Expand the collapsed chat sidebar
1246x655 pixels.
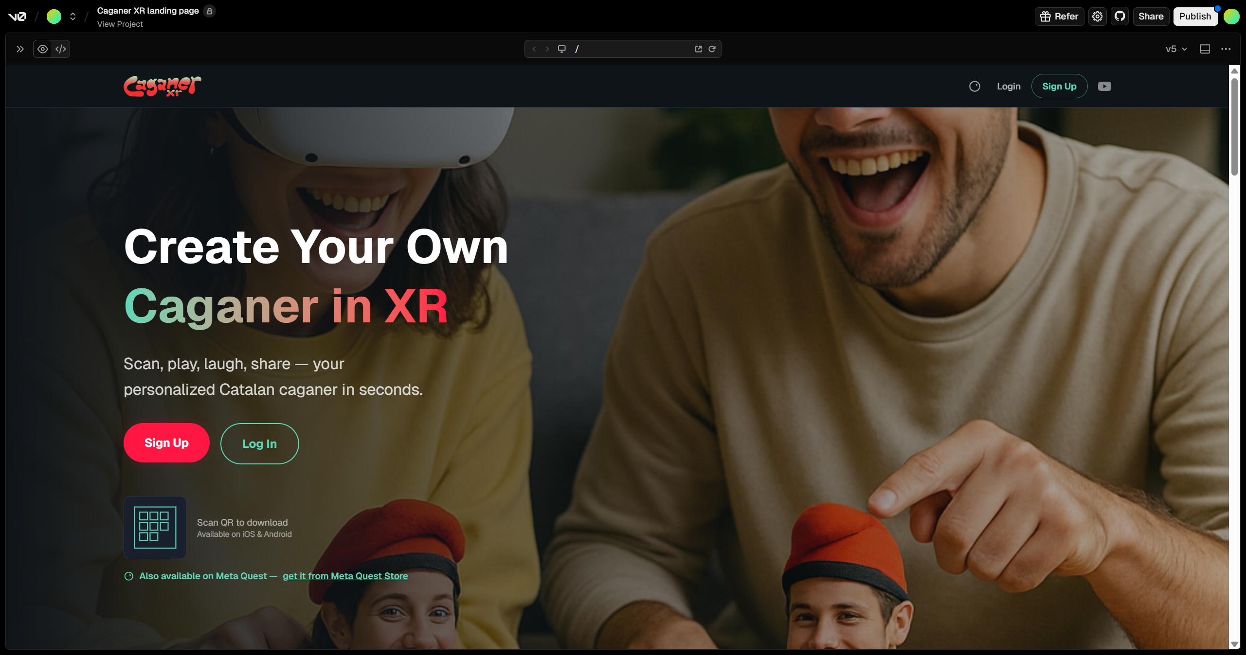[20, 49]
